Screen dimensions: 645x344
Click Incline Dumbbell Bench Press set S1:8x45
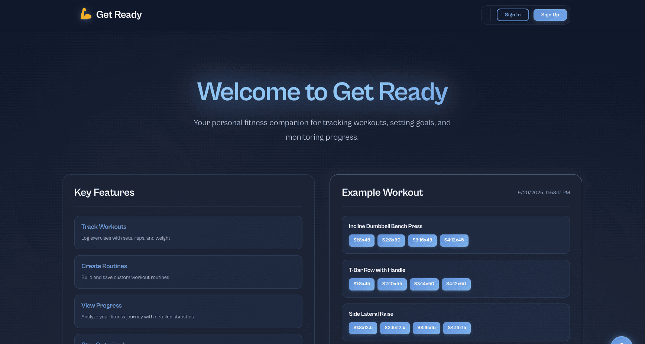click(x=362, y=240)
